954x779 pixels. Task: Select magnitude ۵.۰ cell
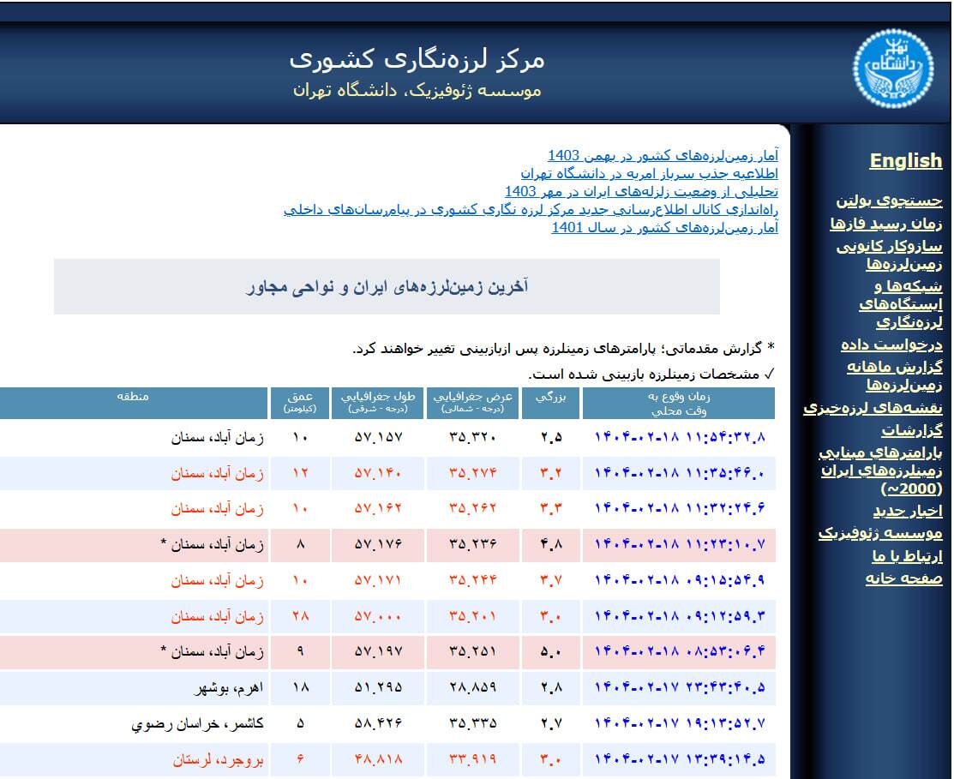tap(550, 652)
